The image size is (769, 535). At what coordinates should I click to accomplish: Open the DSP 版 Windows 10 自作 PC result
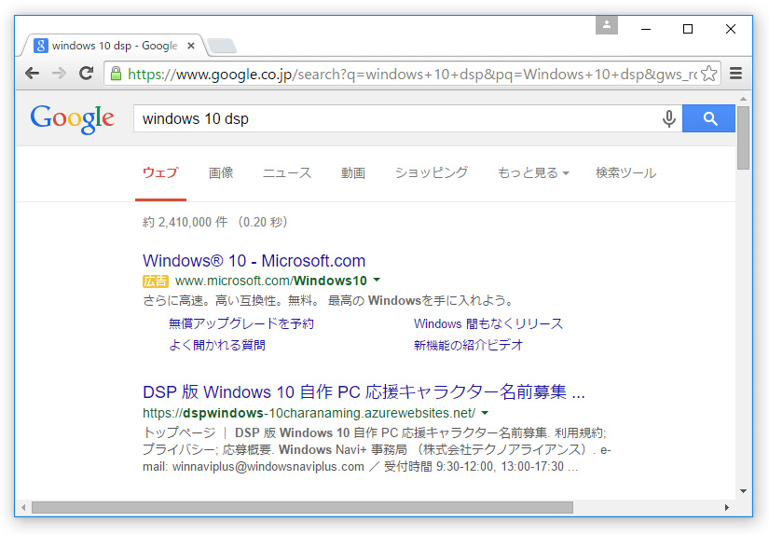click(364, 392)
